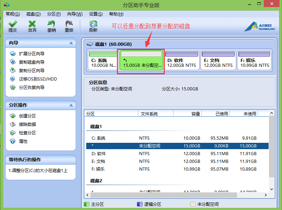This screenshot has width=282, height=210.
Task: Select the unallocated 15.00GB partition block
Action: (142, 61)
